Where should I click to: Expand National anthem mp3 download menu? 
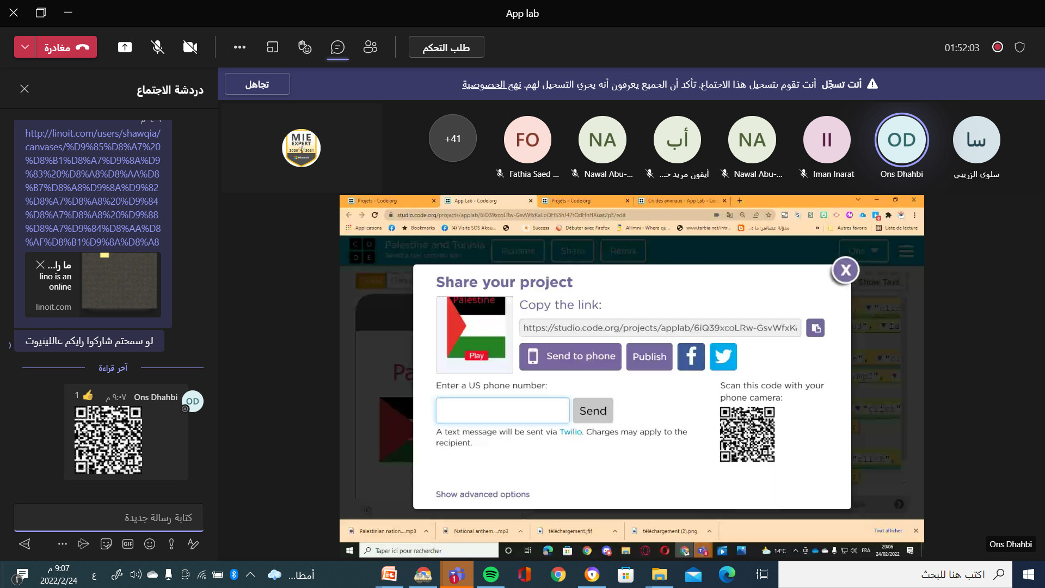click(521, 531)
